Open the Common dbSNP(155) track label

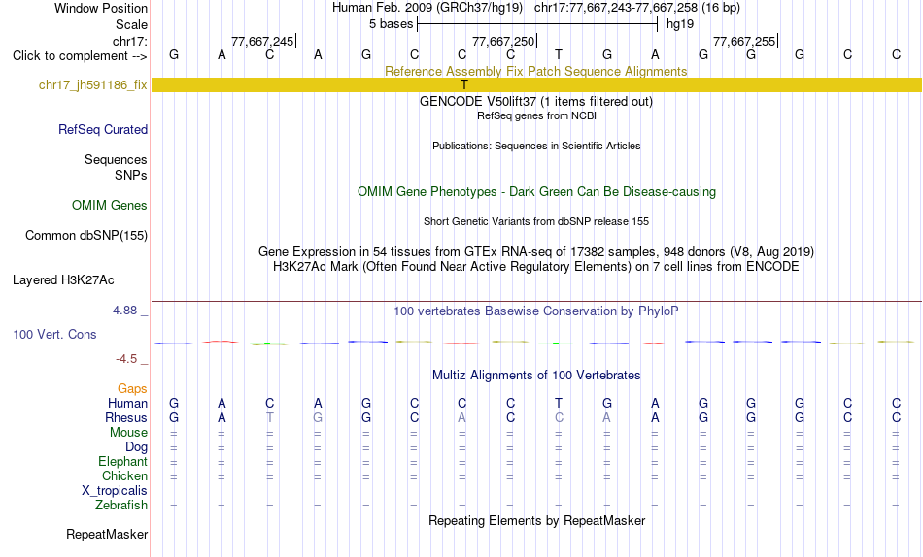[85, 235]
